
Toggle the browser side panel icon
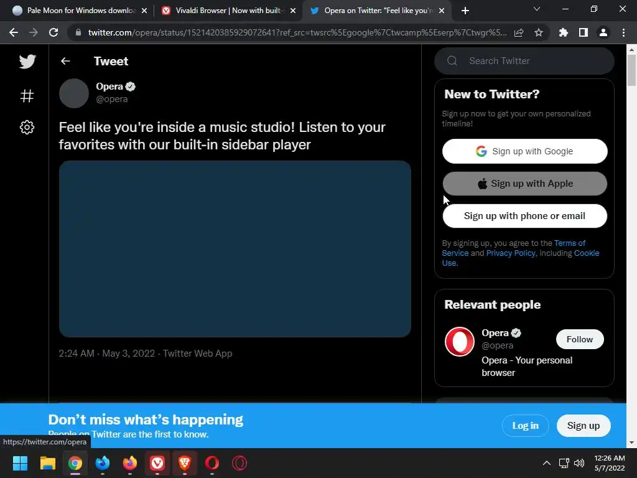[584, 32]
